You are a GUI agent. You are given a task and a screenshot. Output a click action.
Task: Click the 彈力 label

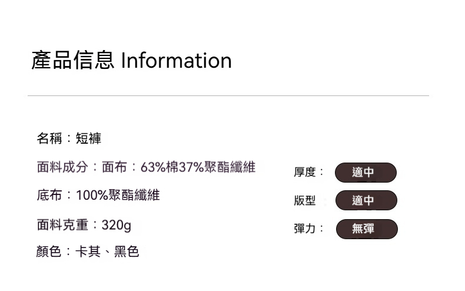(305, 229)
